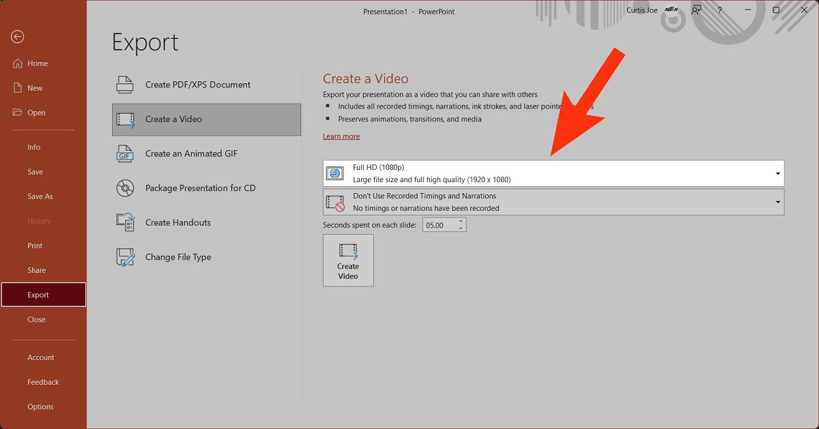Decrease seconds spent on each slide
Viewport: 819px width, 429px height.
(461, 228)
